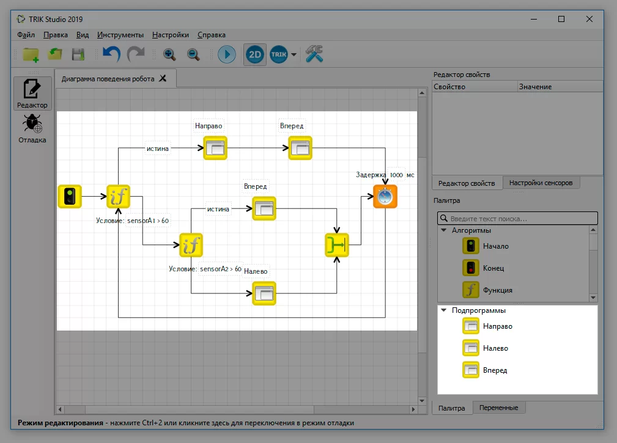This screenshot has height=443, width=617.
Task: Open the dropdown arrow next to the TRIK icon
Action: click(294, 54)
